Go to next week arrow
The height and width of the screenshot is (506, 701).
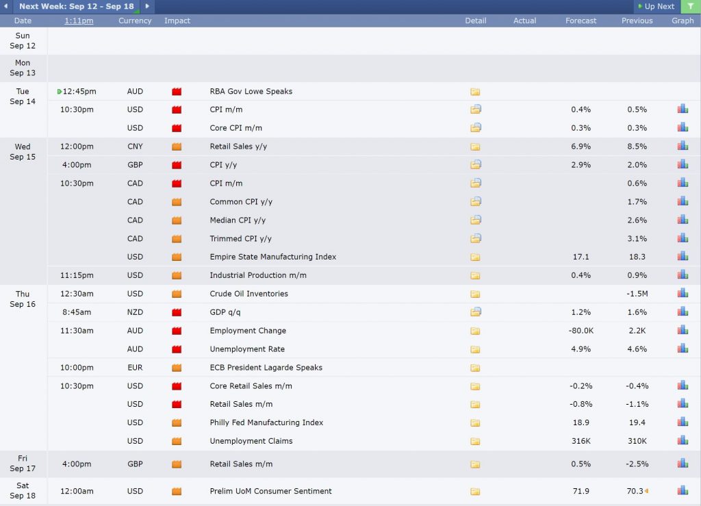[x=147, y=6]
